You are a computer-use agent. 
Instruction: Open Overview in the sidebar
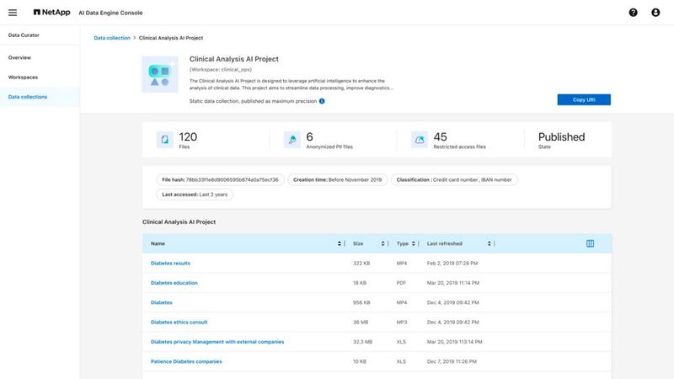click(x=19, y=57)
